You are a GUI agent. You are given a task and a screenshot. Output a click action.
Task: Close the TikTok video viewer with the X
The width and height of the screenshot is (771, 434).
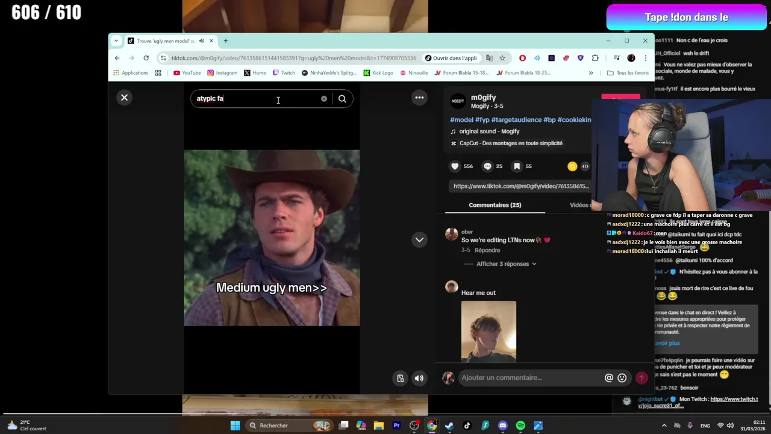point(124,98)
